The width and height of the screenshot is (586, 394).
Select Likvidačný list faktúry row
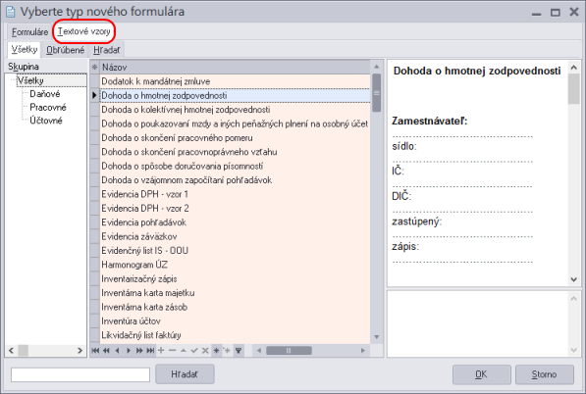pyautogui.click(x=236, y=335)
